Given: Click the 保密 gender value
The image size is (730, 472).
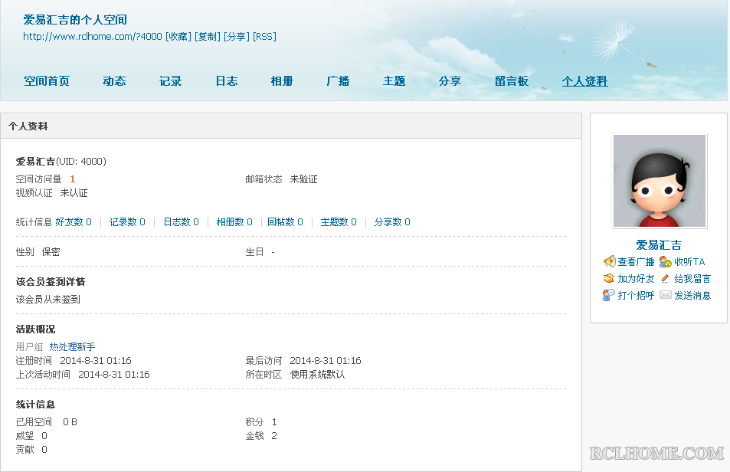Looking at the screenshot, I should (51, 252).
